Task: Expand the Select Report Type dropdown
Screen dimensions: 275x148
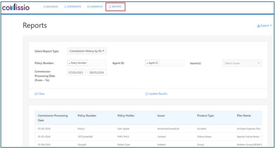Action: pos(87,51)
